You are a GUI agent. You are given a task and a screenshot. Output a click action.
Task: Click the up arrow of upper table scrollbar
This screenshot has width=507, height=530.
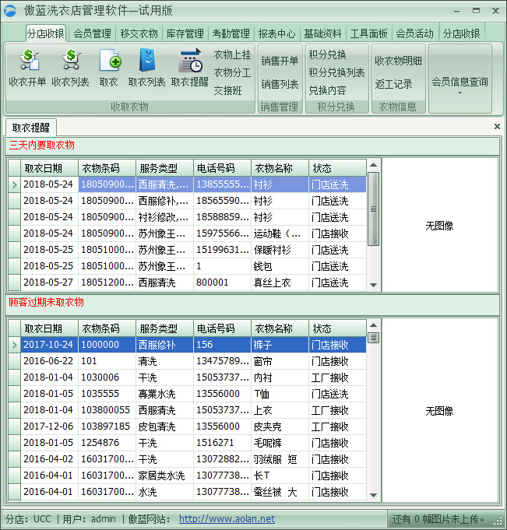tap(373, 165)
